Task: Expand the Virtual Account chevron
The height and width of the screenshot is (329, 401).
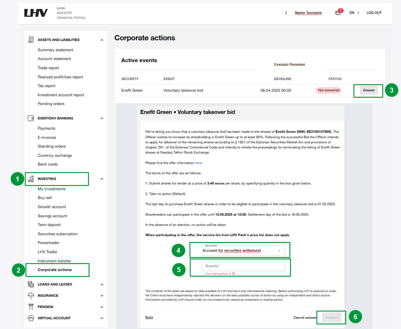Action: (x=102, y=318)
